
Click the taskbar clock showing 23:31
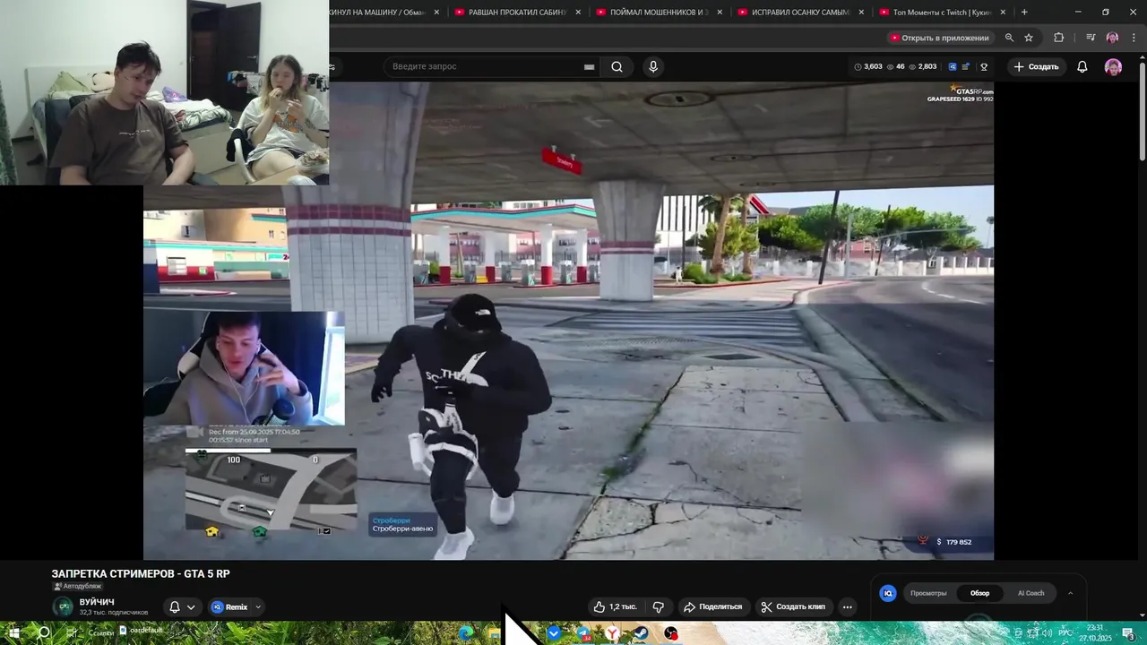tap(1095, 633)
